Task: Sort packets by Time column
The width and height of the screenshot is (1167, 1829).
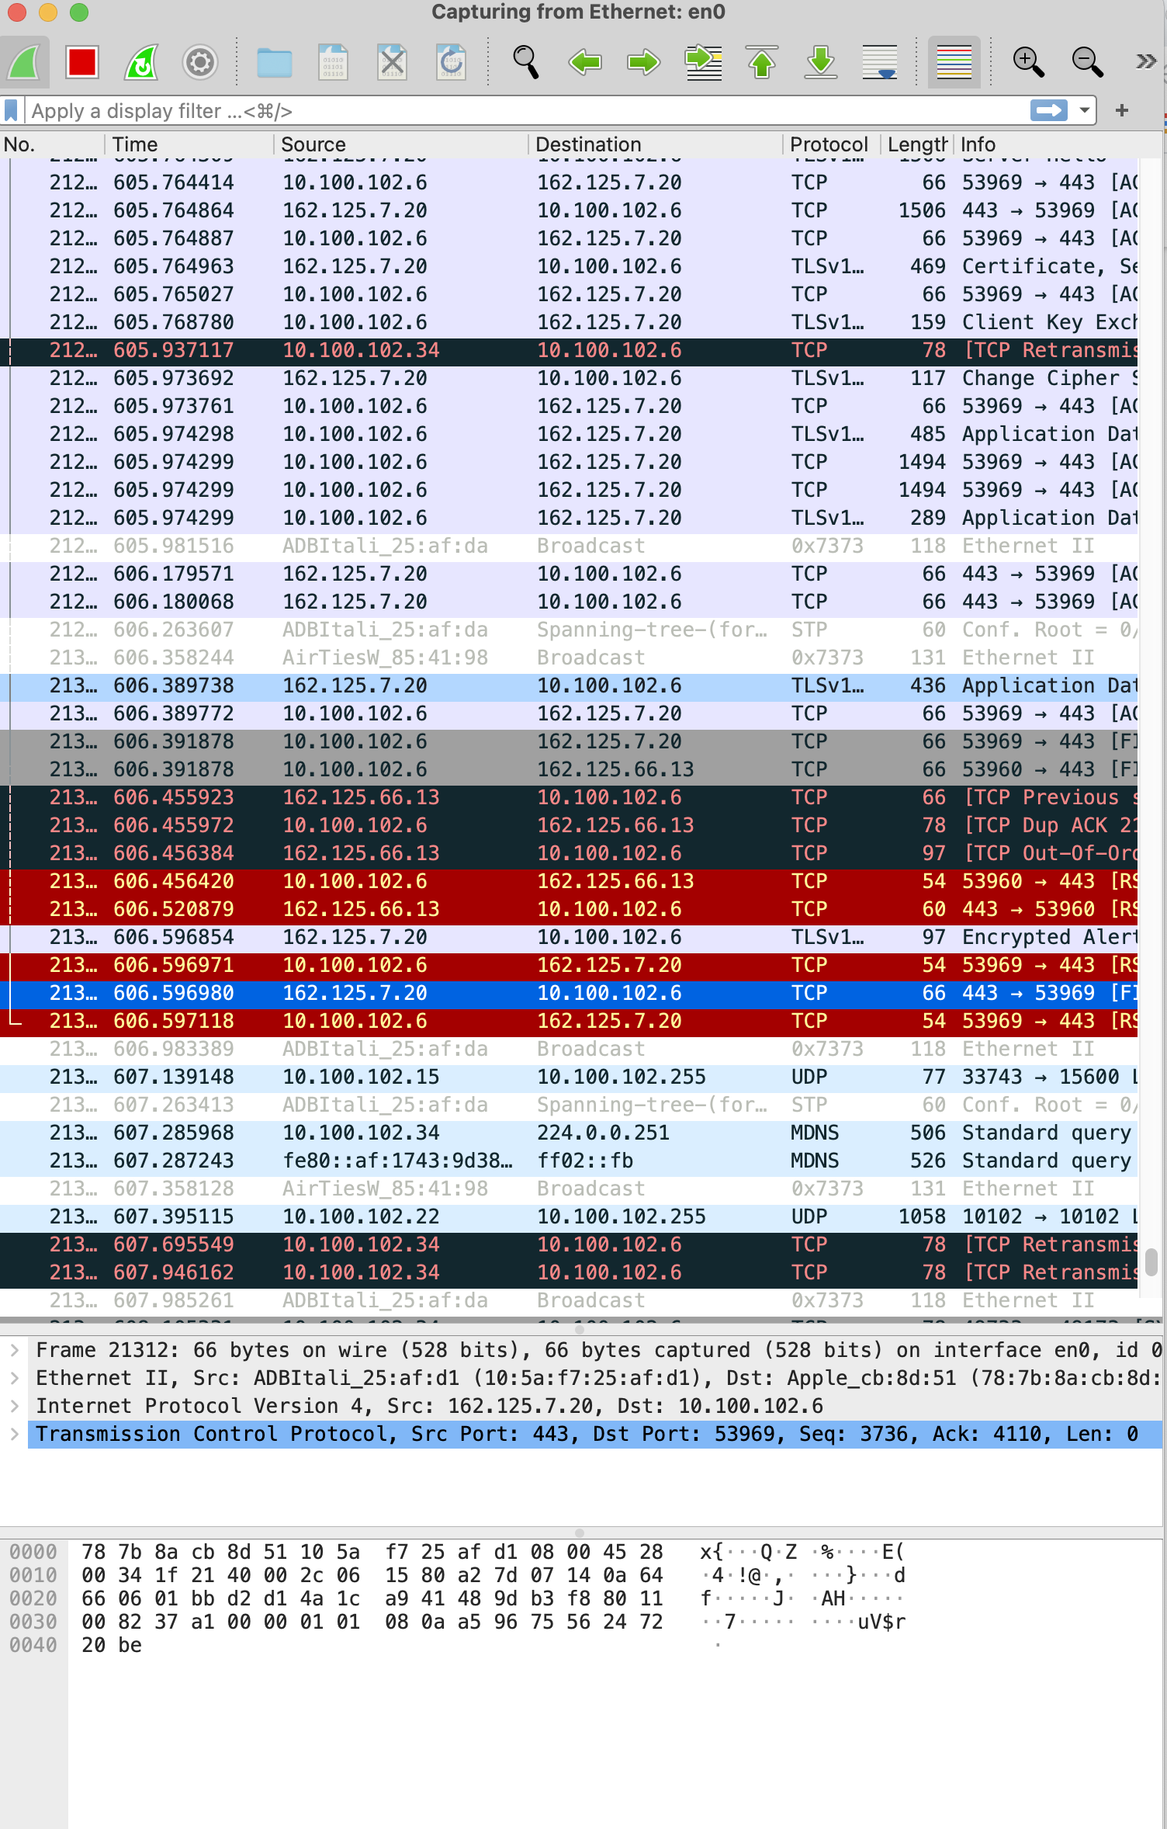Action: (189, 144)
